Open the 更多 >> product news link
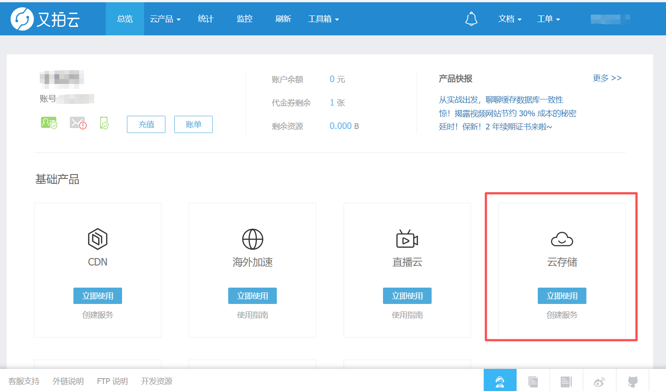The height and width of the screenshot is (391, 666). click(607, 78)
